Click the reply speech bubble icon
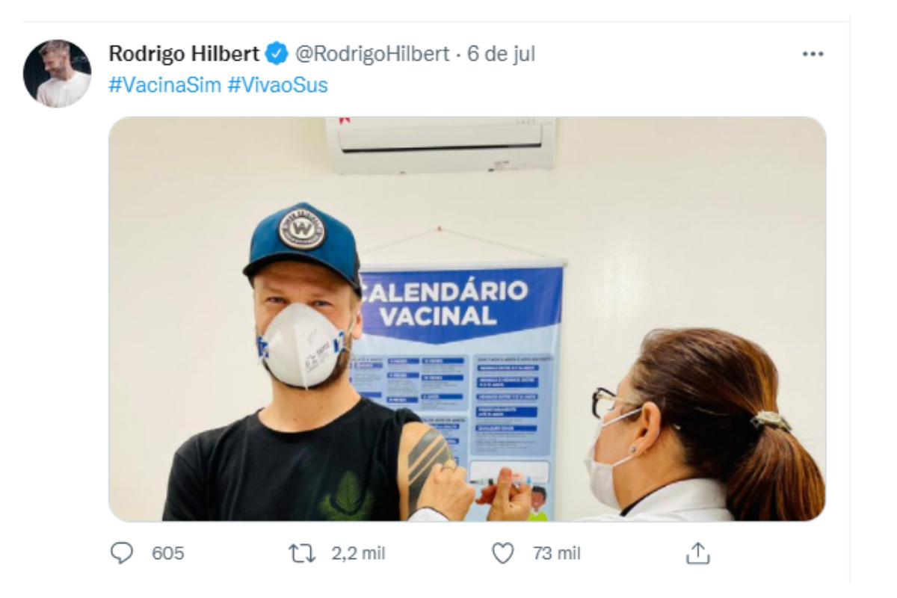Viewport: 897px width, 598px height. pyautogui.click(x=120, y=554)
